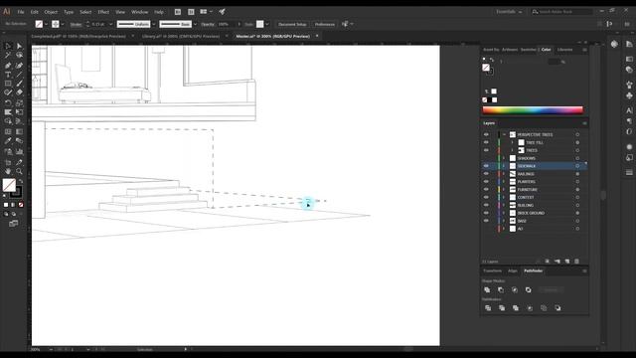This screenshot has width=636, height=358.
Task: Expand the SIDEWALK layer contents
Action: (x=504, y=166)
